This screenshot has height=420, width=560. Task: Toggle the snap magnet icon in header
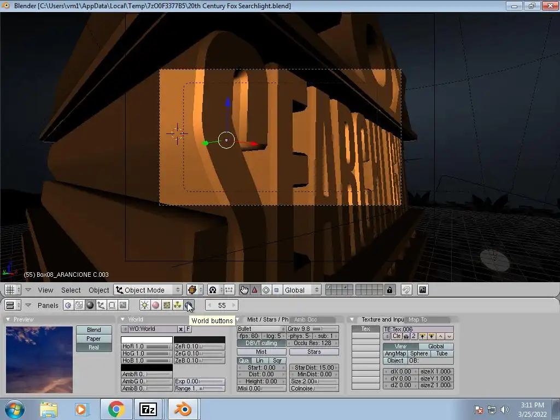pos(406,290)
